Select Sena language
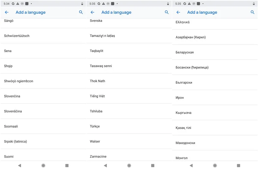Viewport: 258px width, 171px height. click(43, 51)
